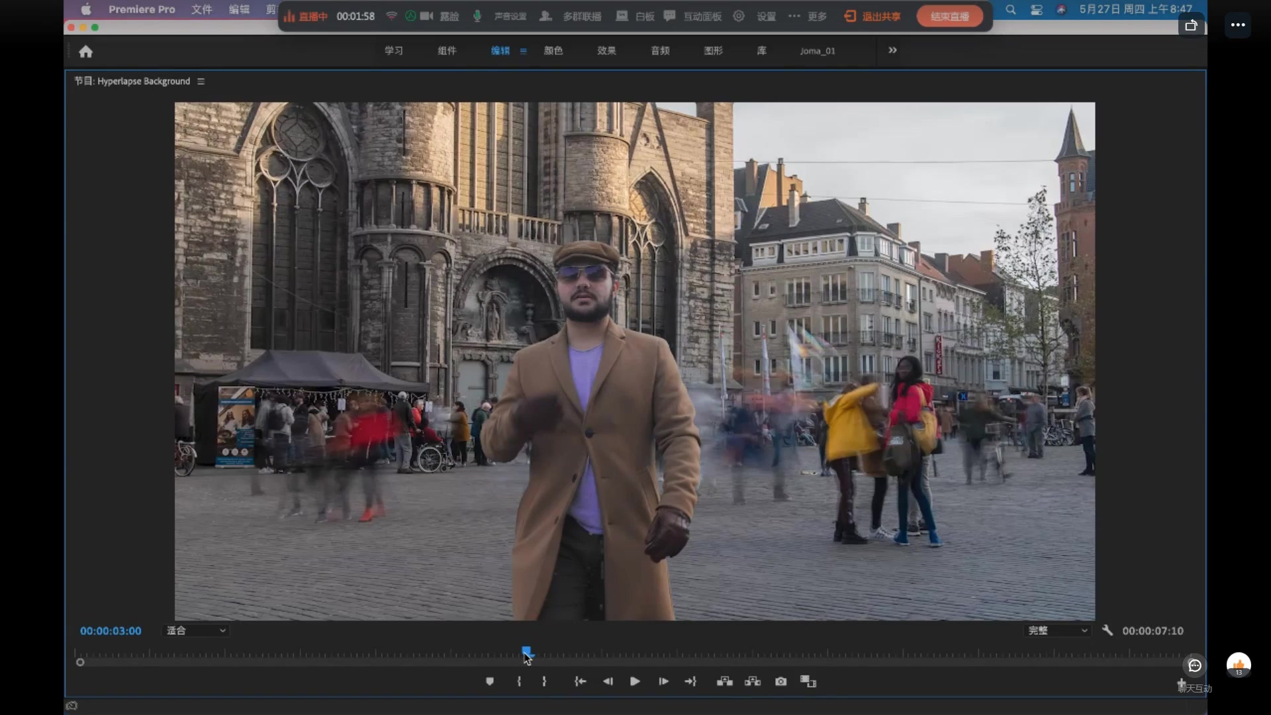Show more workspaces with double chevron

click(x=892, y=50)
